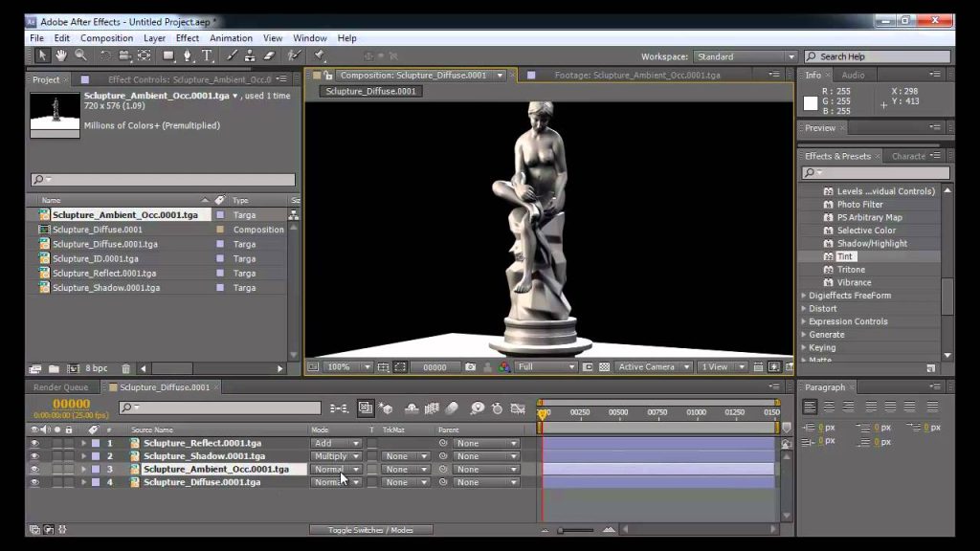Click Toggle Switches / Modes button
Image resolution: width=980 pixels, height=551 pixels.
coord(370,530)
